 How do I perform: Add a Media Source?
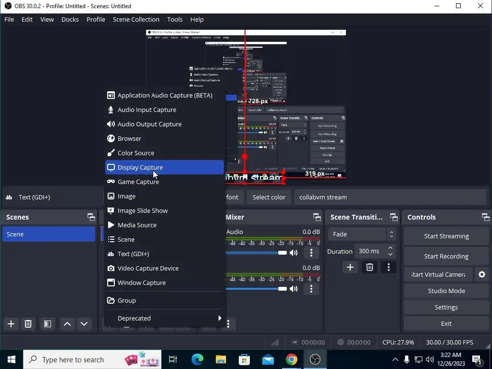coord(164,225)
